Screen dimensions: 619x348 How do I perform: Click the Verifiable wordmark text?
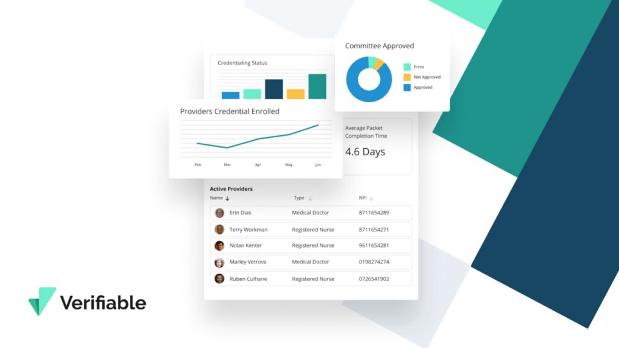click(x=103, y=302)
